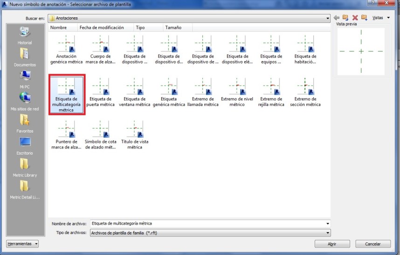
Task: Select Favoritos in the sidebar
Action: 24,123
